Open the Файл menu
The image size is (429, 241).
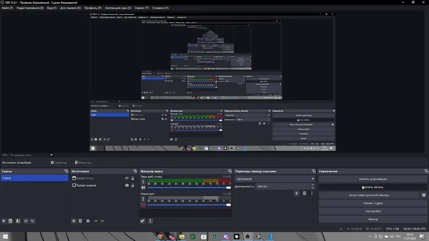pos(7,8)
